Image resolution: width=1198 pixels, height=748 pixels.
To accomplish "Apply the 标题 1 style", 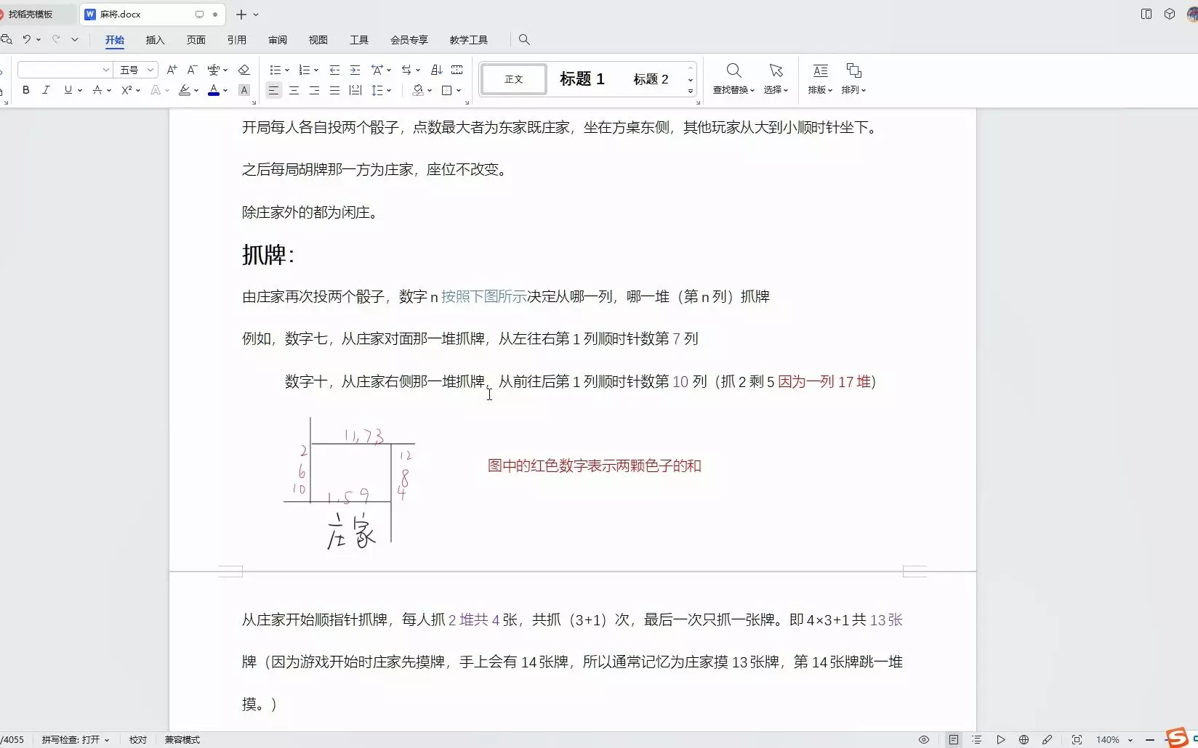I will coord(582,79).
